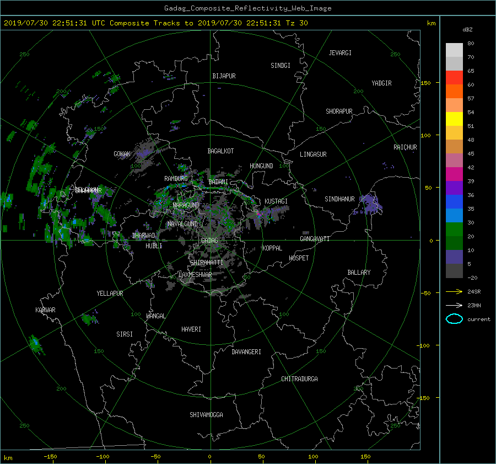Pick the magenta 39–42 dBZ swatch
The image size is (496, 464).
click(454, 174)
